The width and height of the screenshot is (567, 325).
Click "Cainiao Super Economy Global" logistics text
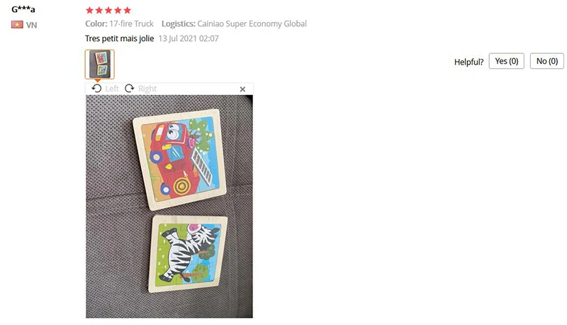pos(252,23)
